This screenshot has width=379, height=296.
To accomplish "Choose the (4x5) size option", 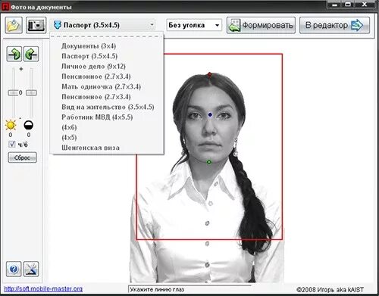I will point(69,138).
